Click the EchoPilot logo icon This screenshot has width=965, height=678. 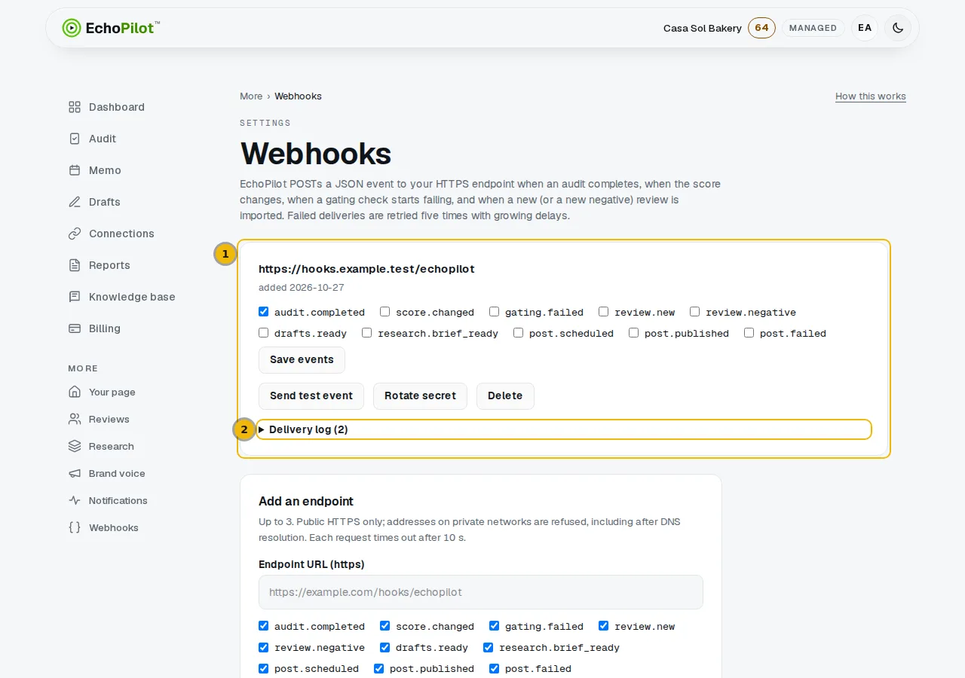coord(71,28)
